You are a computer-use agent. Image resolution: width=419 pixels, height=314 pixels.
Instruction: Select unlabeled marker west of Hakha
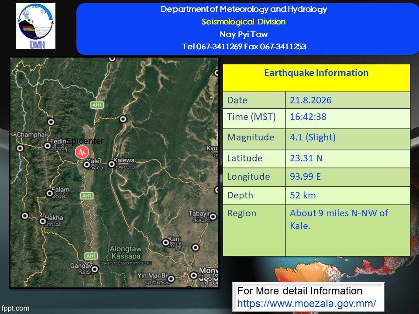[x=25, y=216]
